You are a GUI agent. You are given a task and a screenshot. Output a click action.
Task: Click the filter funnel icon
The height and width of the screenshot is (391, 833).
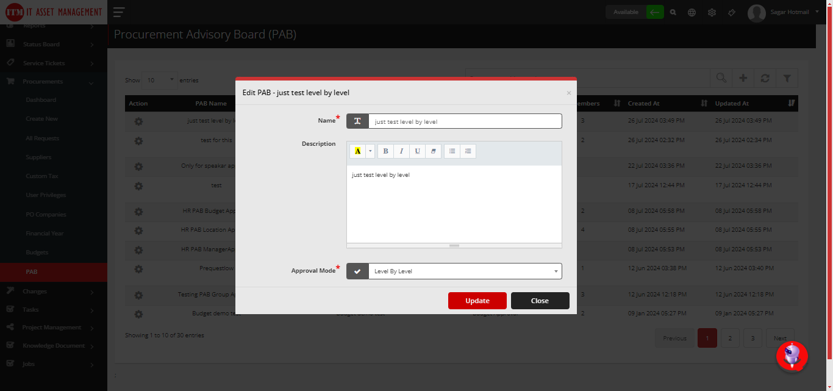tap(787, 78)
